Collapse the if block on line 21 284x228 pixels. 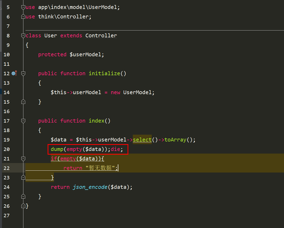[23, 159]
